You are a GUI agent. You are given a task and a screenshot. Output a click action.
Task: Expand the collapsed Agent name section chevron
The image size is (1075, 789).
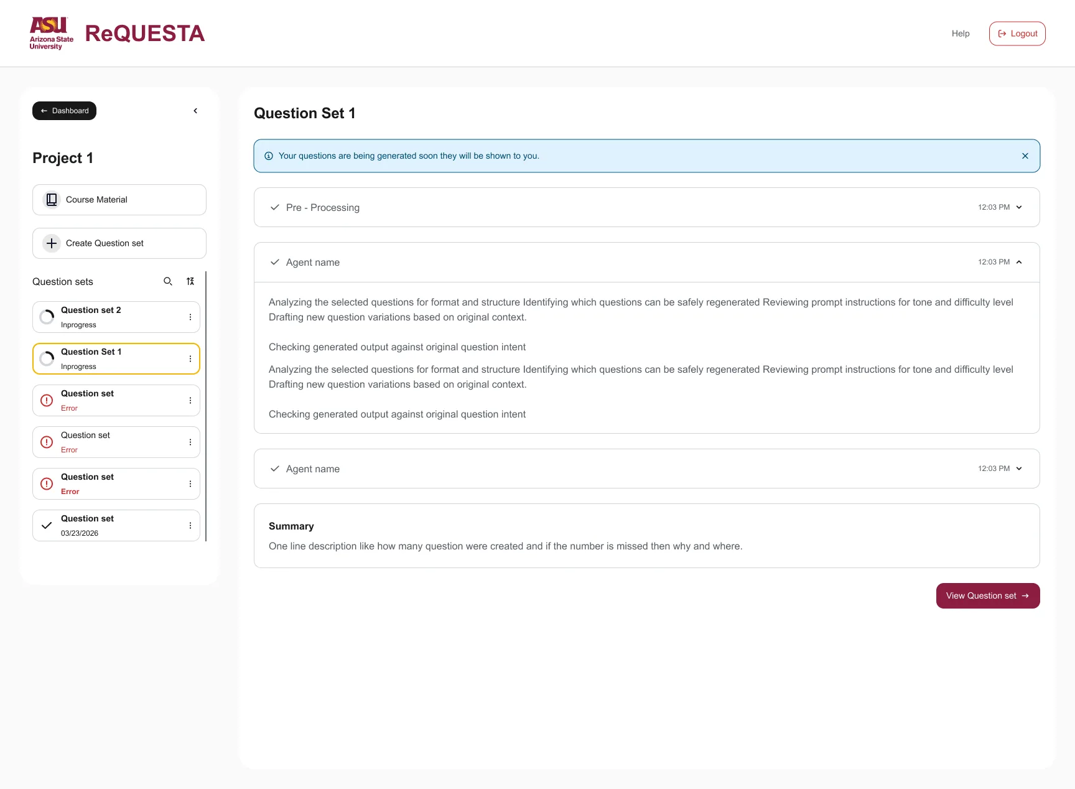coord(1019,469)
